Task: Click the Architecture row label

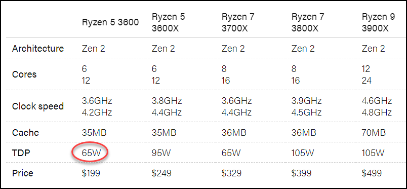Action: (x=38, y=49)
